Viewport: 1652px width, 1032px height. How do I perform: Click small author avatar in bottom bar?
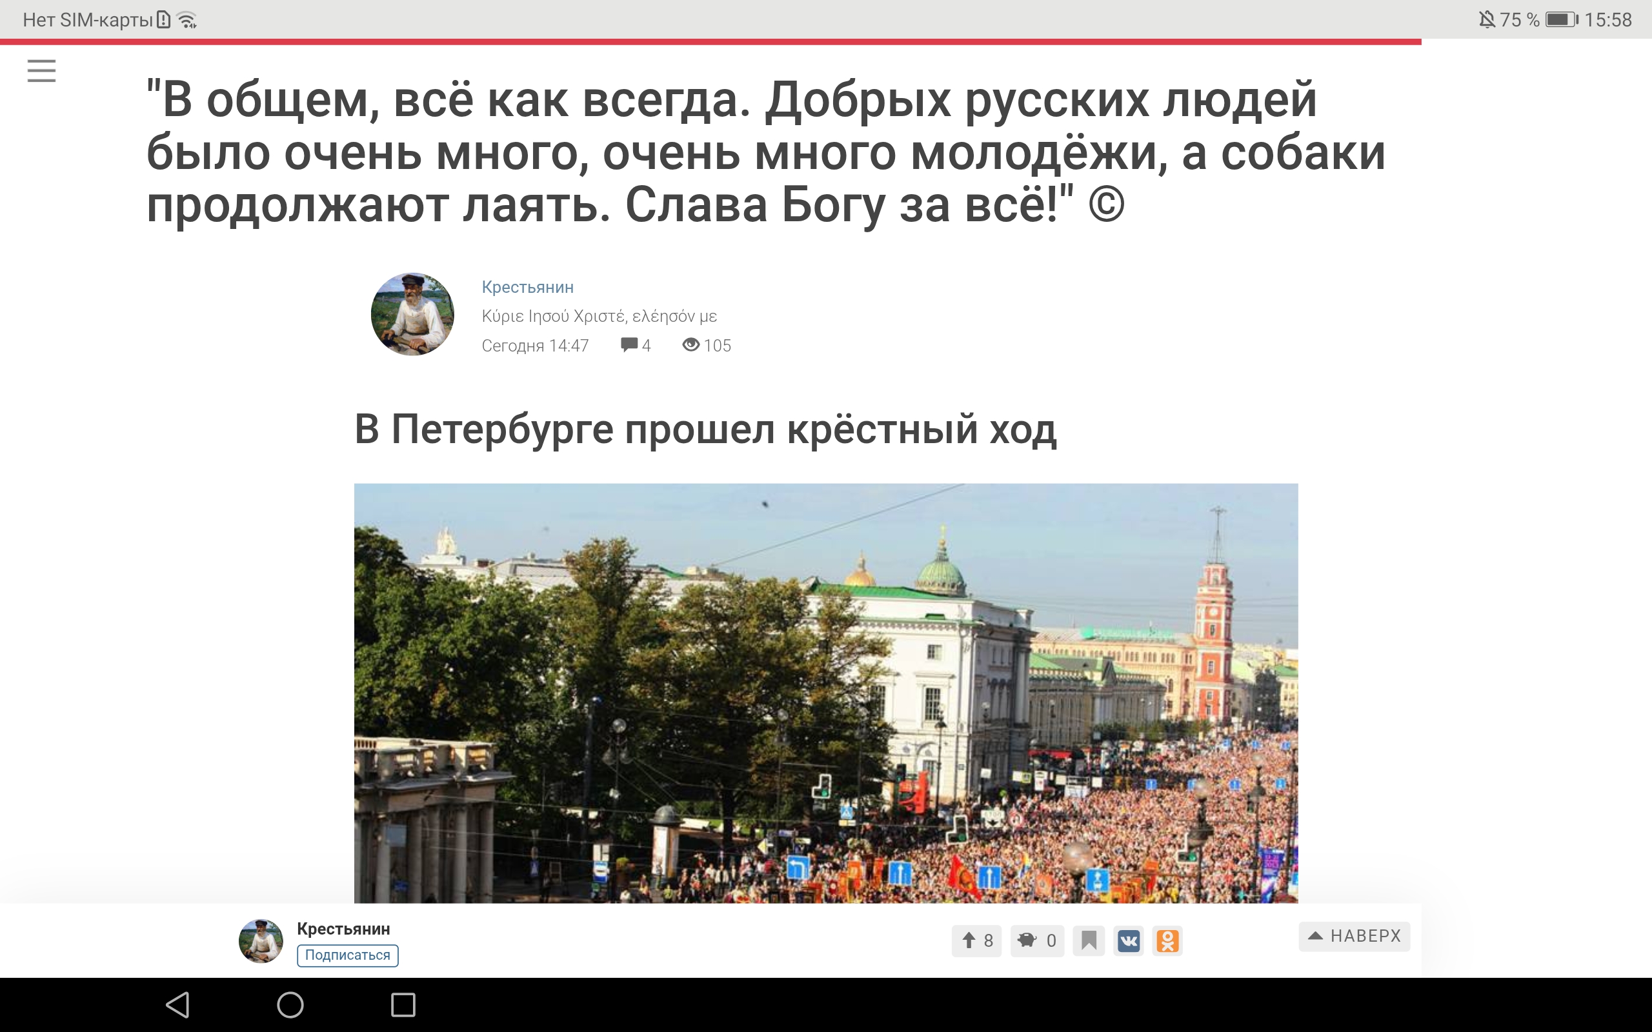[x=261, y=940]
